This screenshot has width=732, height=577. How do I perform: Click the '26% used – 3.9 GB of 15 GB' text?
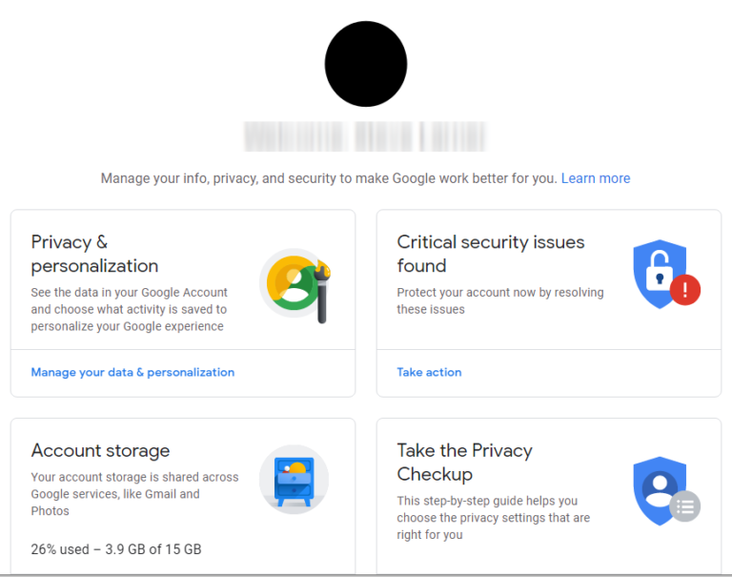[x=116, y=549]
